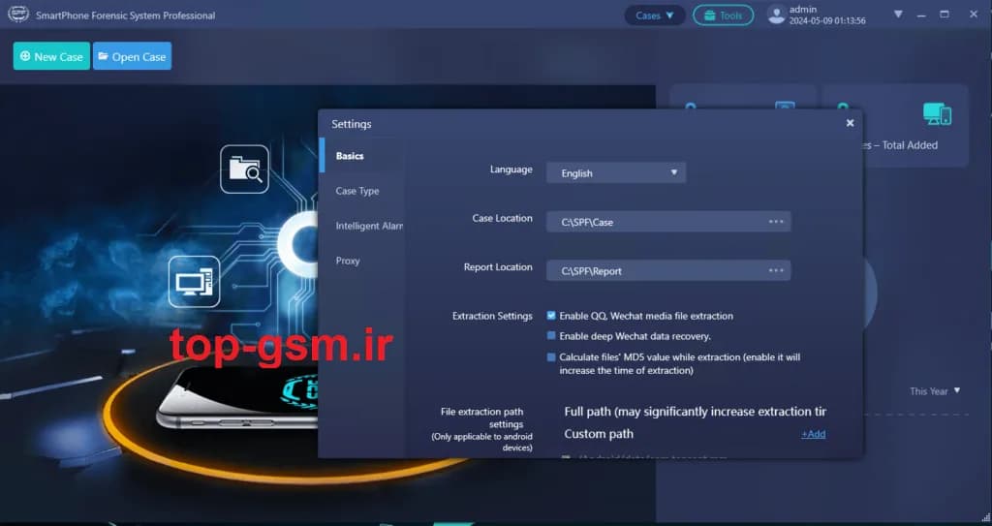Image resolution: width=992 pixels, height=526 pixels.
Task: Open the Tools menu button
Action: click(723, 15)
